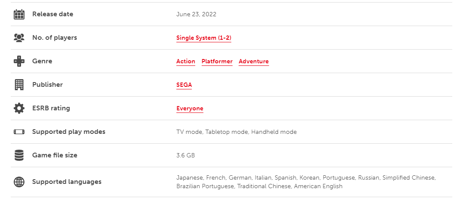Click the June 23, 2022 release date text

(x=196, y=14)
